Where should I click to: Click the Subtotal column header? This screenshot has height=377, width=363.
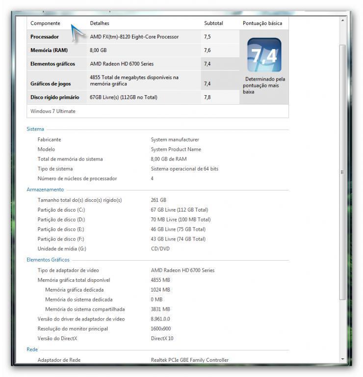[213, 23]
